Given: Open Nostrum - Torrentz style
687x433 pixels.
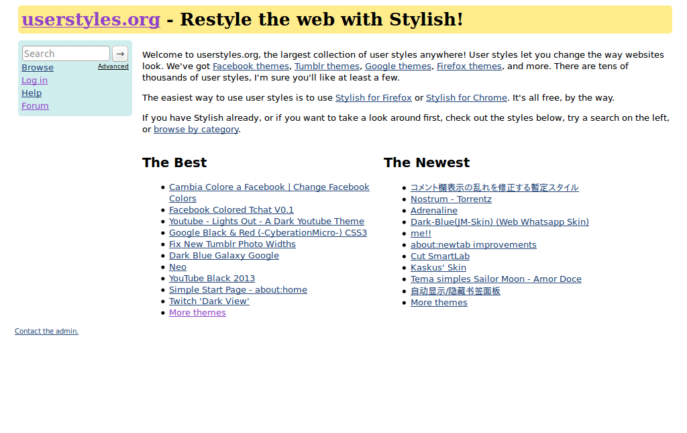Looking at the screenshot, I should point(451,199).
